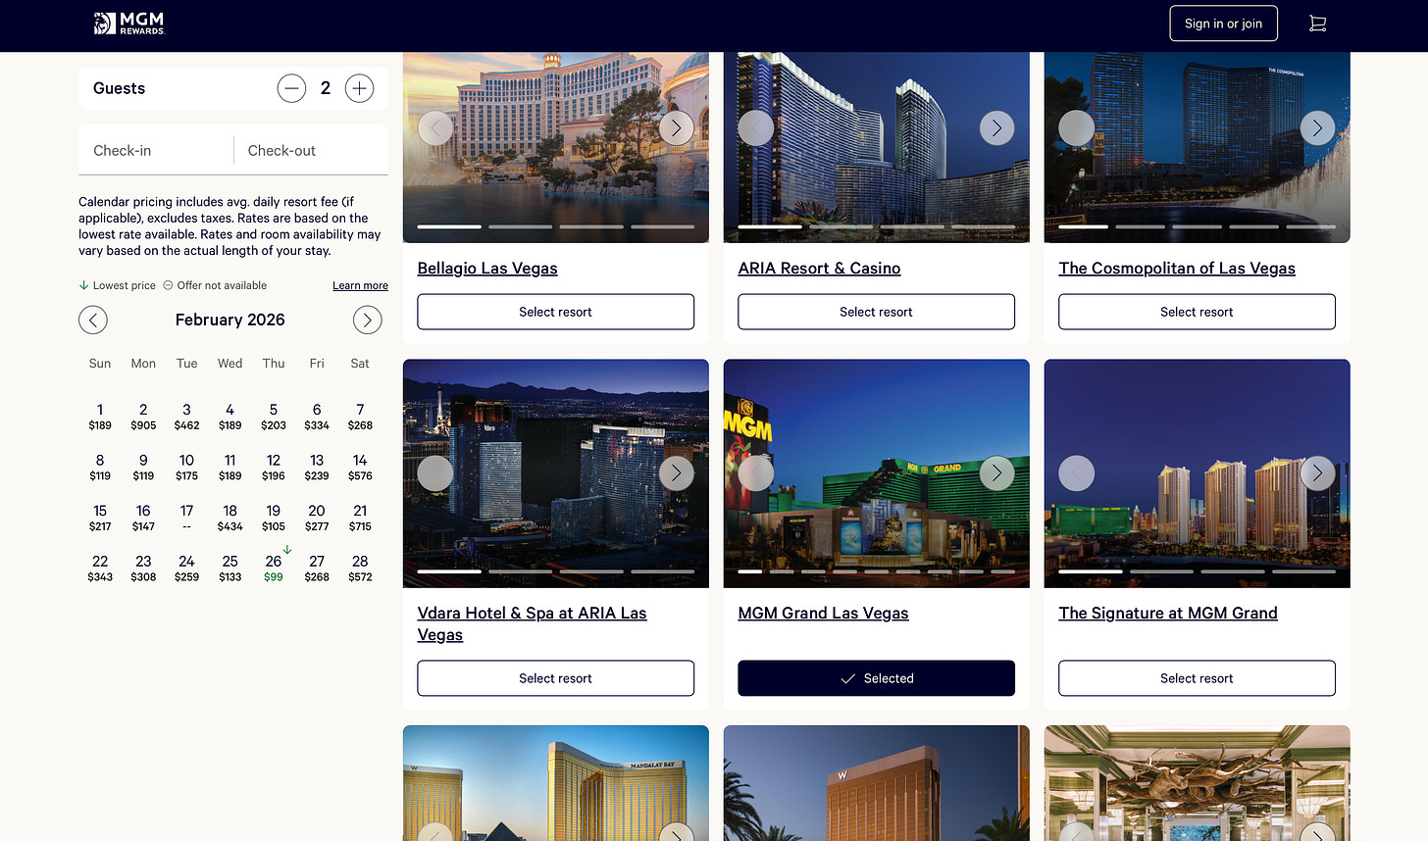Go to previous month in calendar
The image size is (1428, 841).
pyautogui.click(x=93, y=320)
